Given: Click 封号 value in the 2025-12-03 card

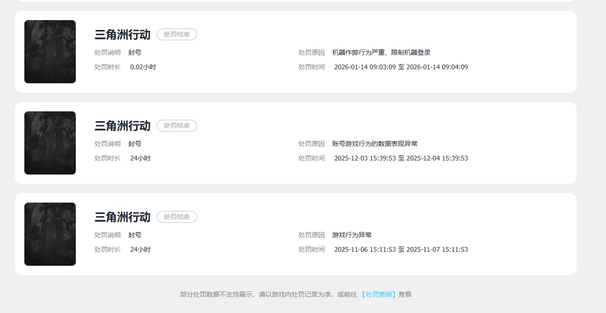Looking at the screenshot, I should coord(135,144).
